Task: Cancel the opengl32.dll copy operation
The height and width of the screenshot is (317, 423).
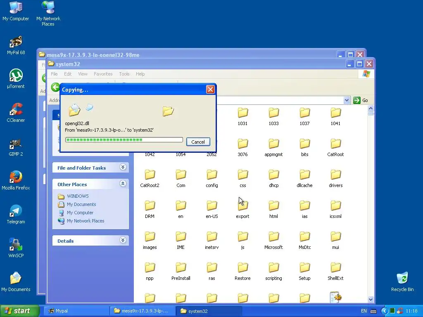Action: coord(198,142)
